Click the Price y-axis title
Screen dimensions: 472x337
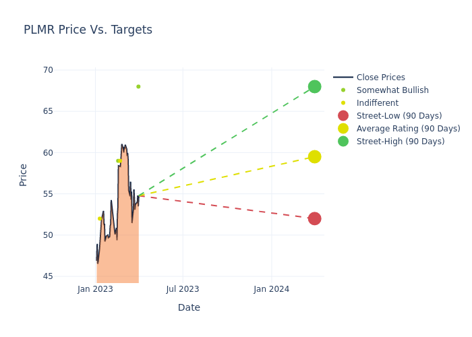24,175
